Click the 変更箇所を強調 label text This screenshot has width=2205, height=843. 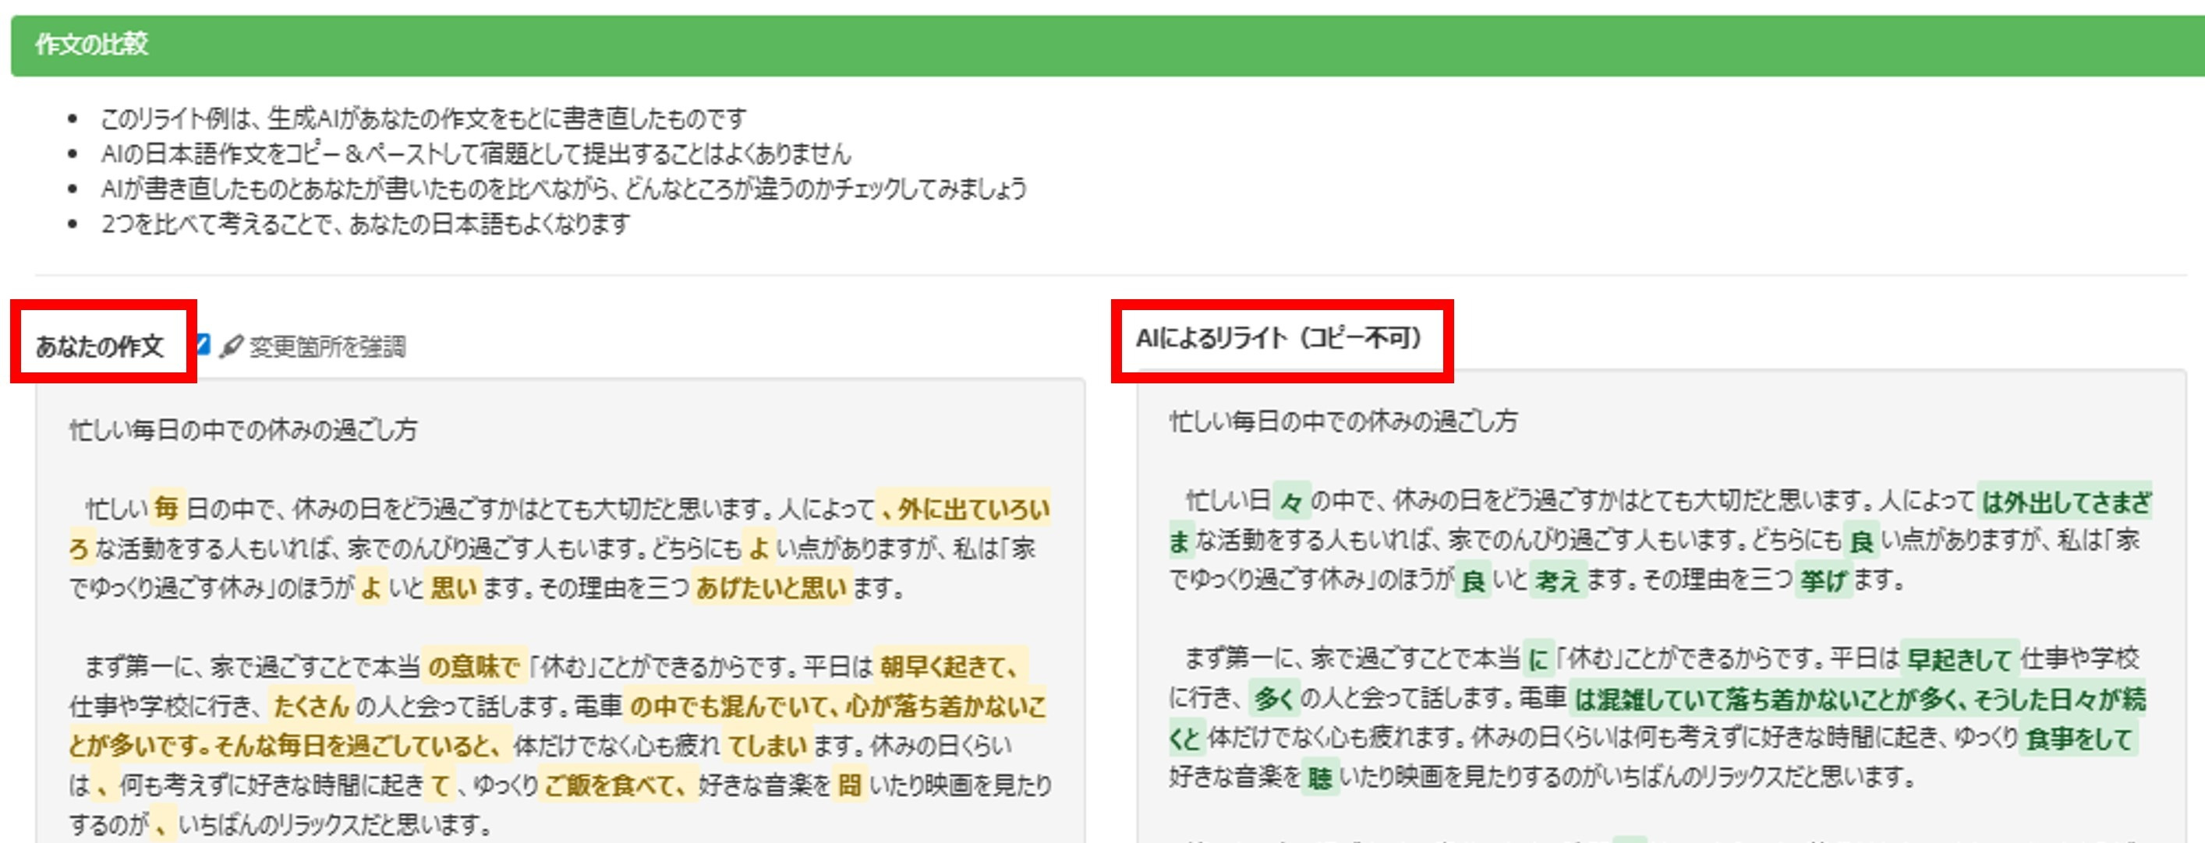coord(327,347)
